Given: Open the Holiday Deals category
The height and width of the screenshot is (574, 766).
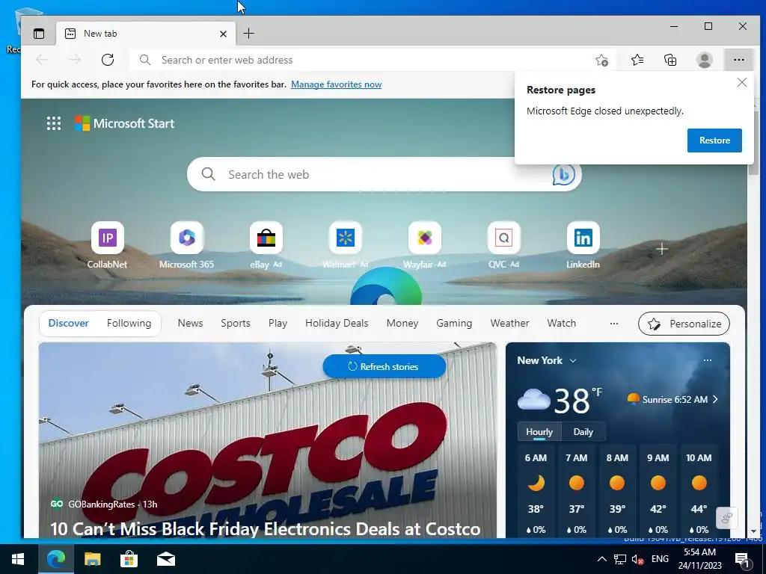Looking at the screenshot, I should (337, 323).
